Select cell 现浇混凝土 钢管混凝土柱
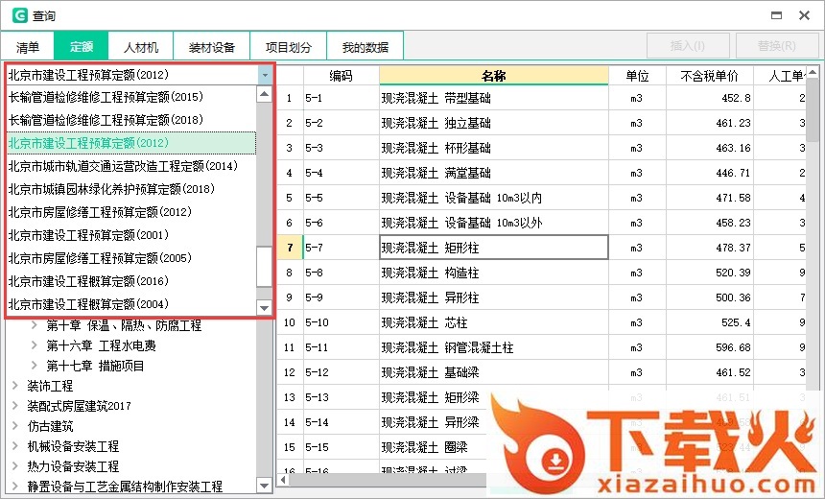 [493, 347]
